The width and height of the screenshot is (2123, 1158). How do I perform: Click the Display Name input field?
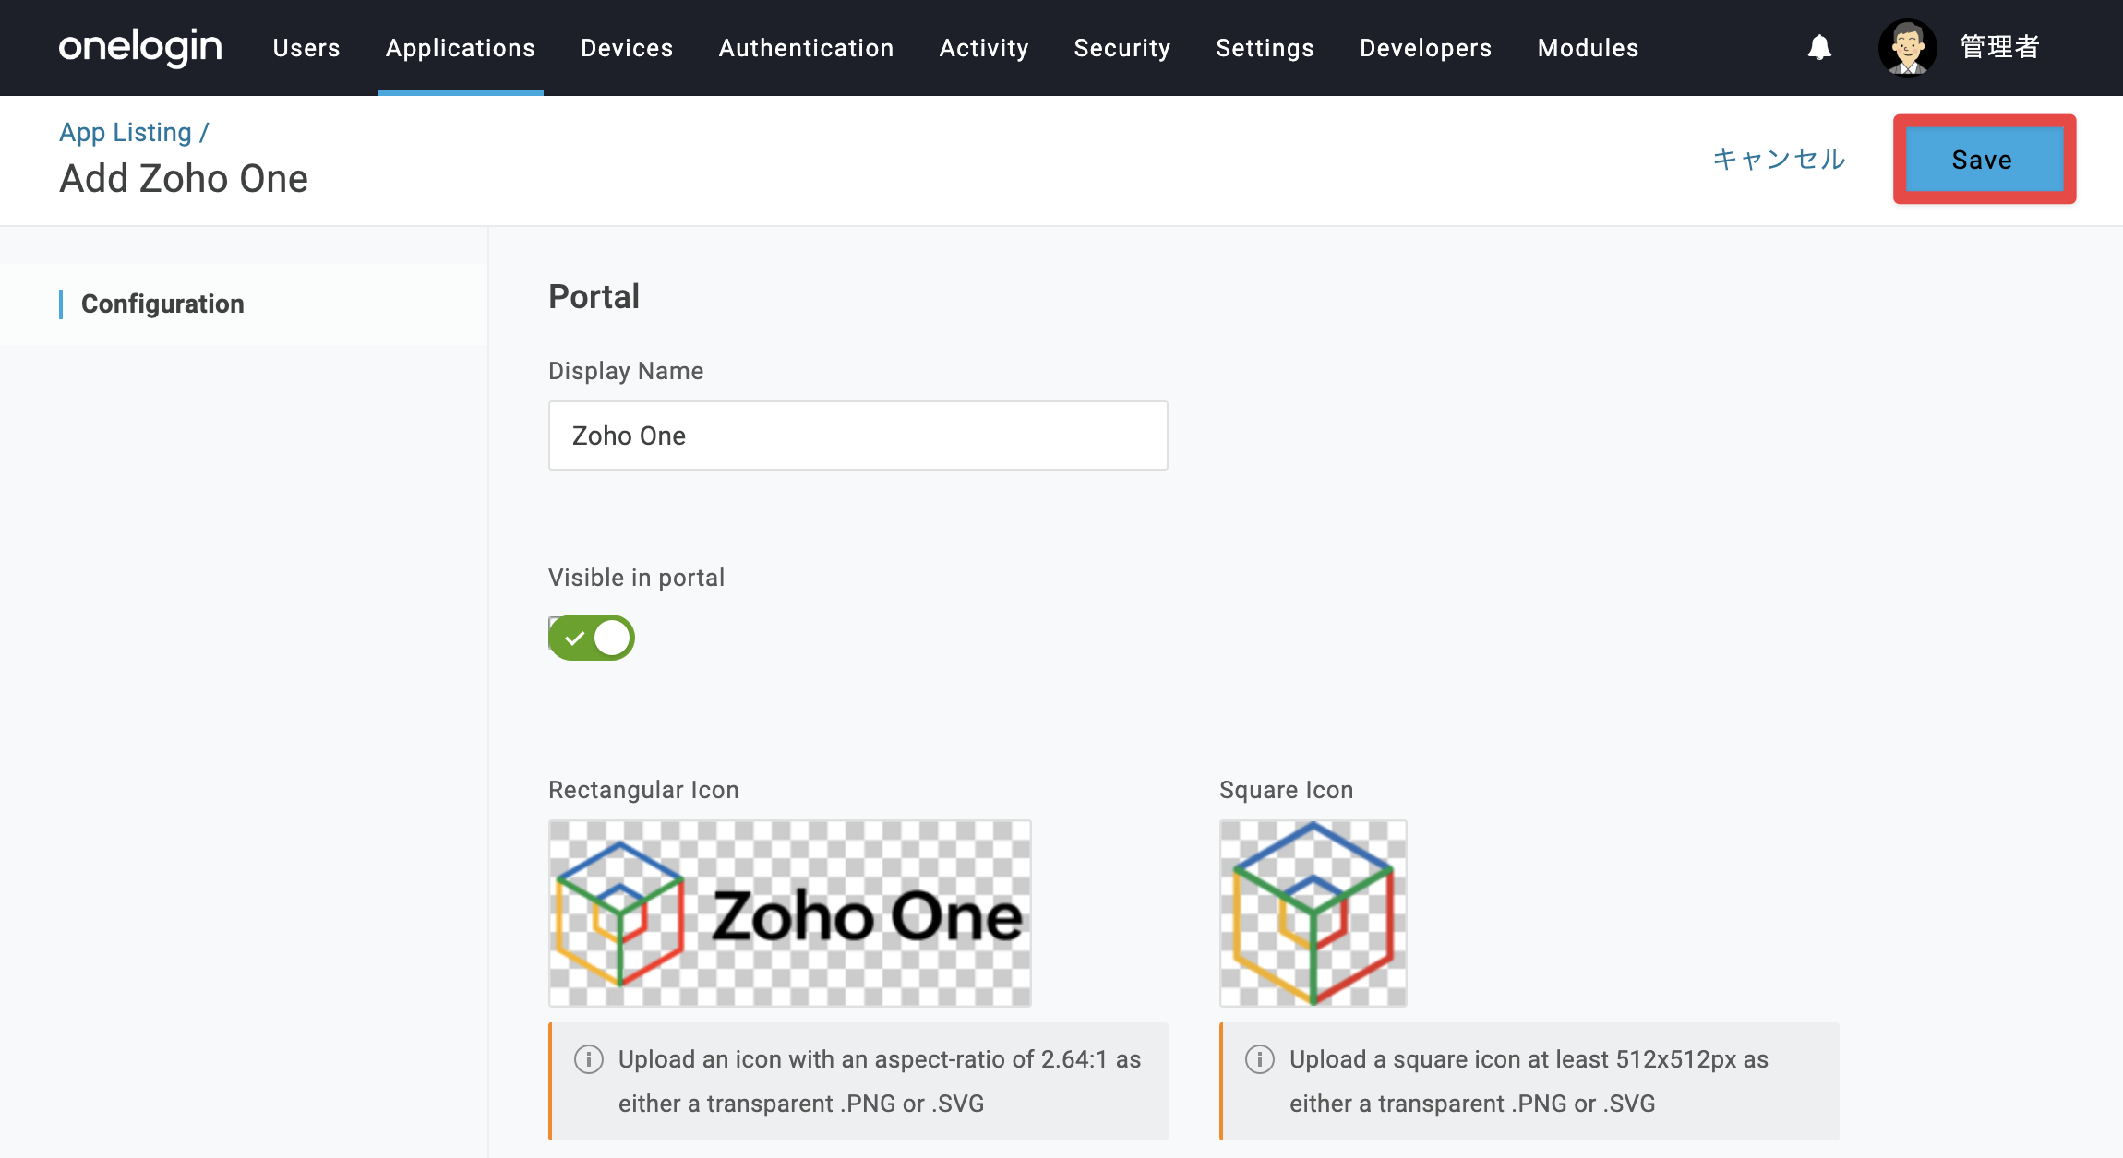point(858,436)
